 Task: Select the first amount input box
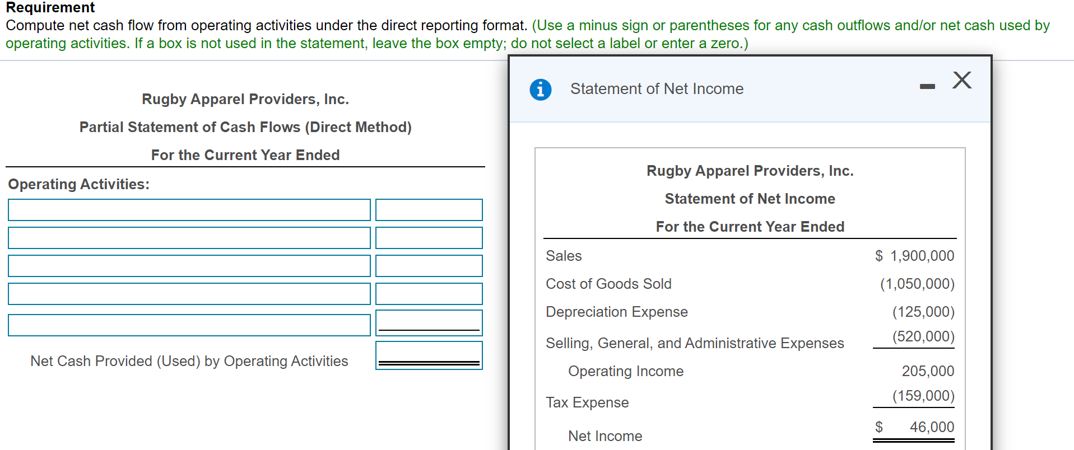(x=429, y=209)
